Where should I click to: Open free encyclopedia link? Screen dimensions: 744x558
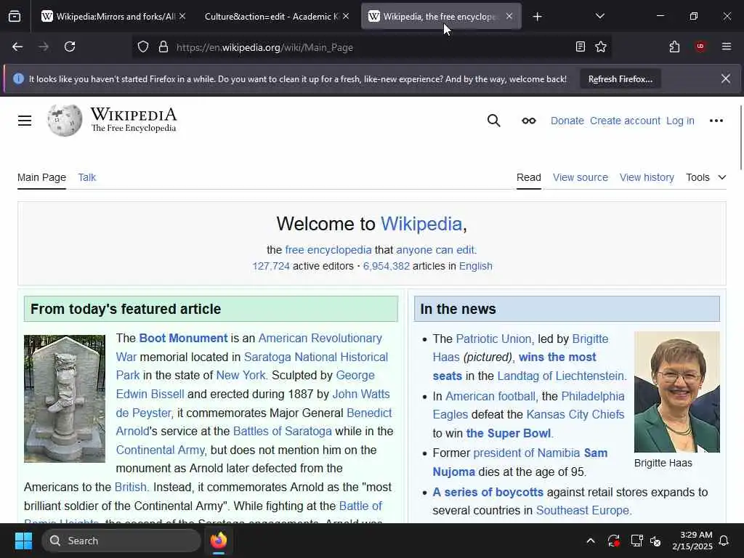pyautogui.click(x=328, y=250)
